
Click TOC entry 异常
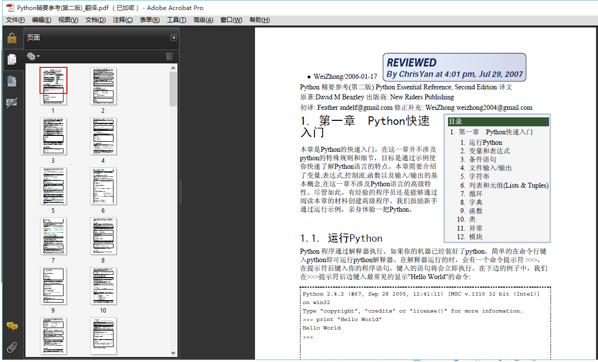475,228
